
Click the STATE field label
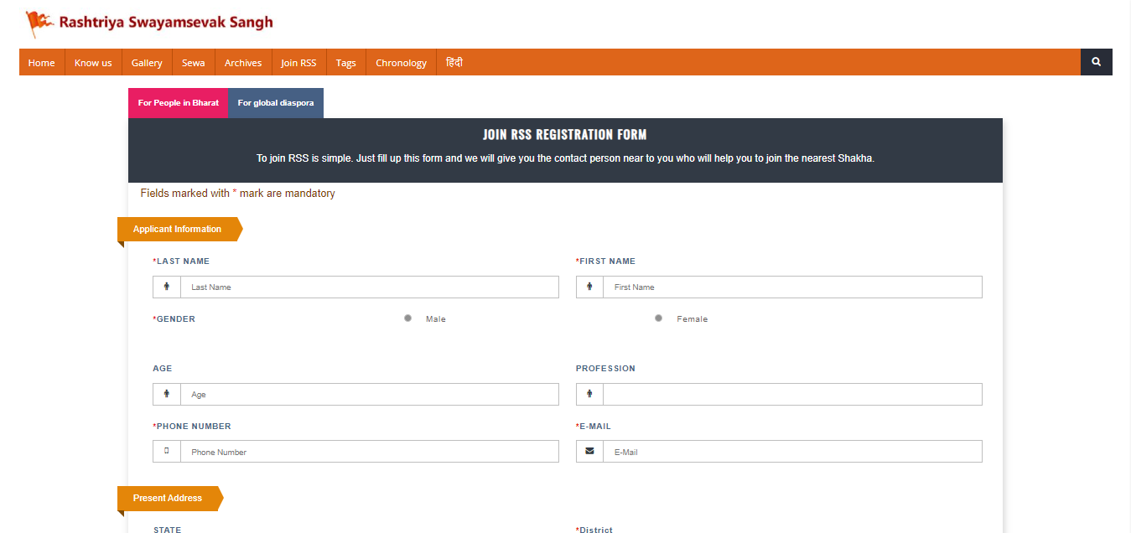point(168,530)
